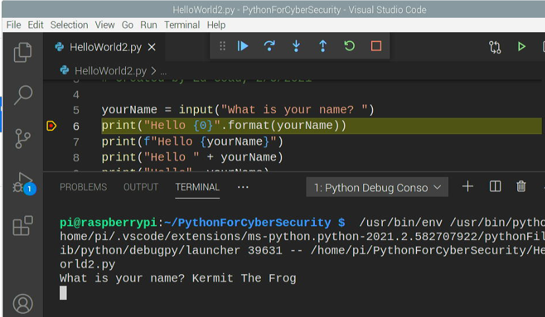Select the HelloWorld2.py editor tab

click(x=104, y=47)
